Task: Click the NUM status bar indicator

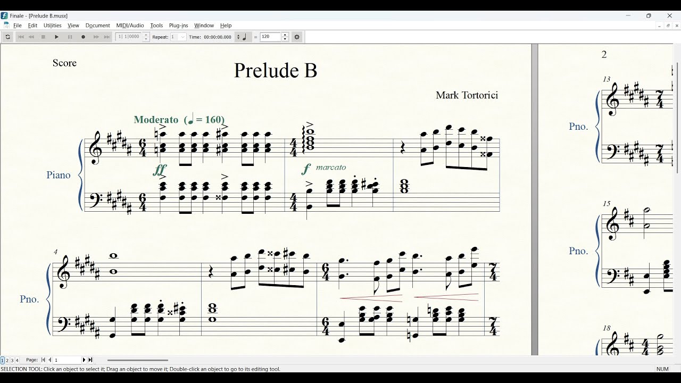Action: tap(662, 369)
